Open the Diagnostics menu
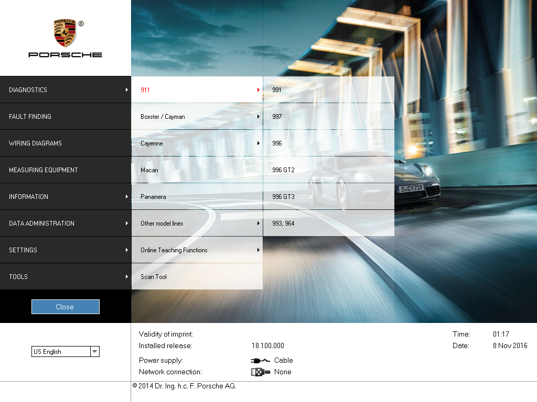 65,90
